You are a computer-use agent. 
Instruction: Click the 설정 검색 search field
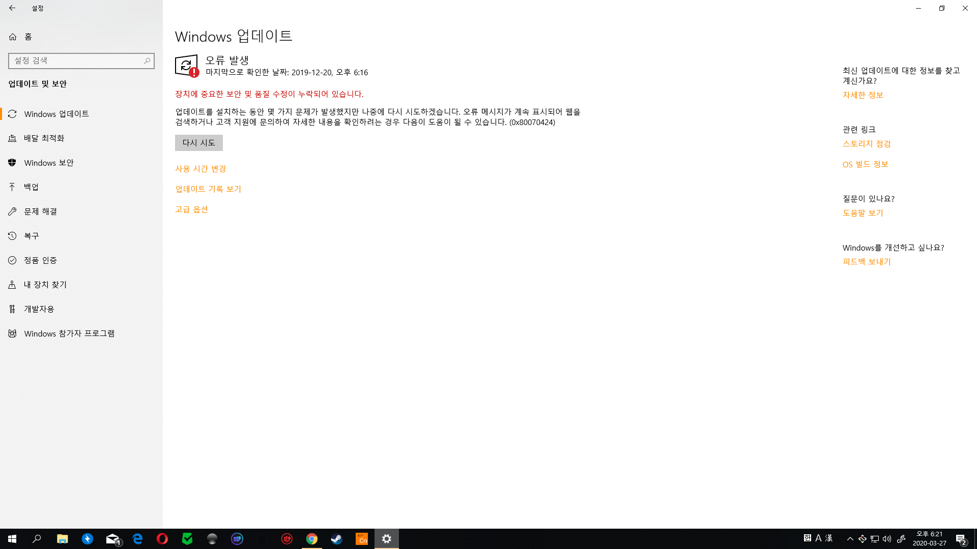coord(76,60)
